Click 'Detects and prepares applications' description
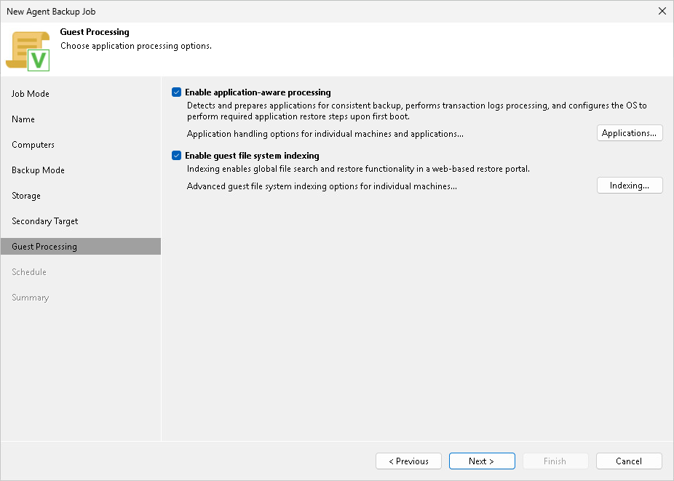This screenshot has width=674, height=481. [x=416, y=111]
